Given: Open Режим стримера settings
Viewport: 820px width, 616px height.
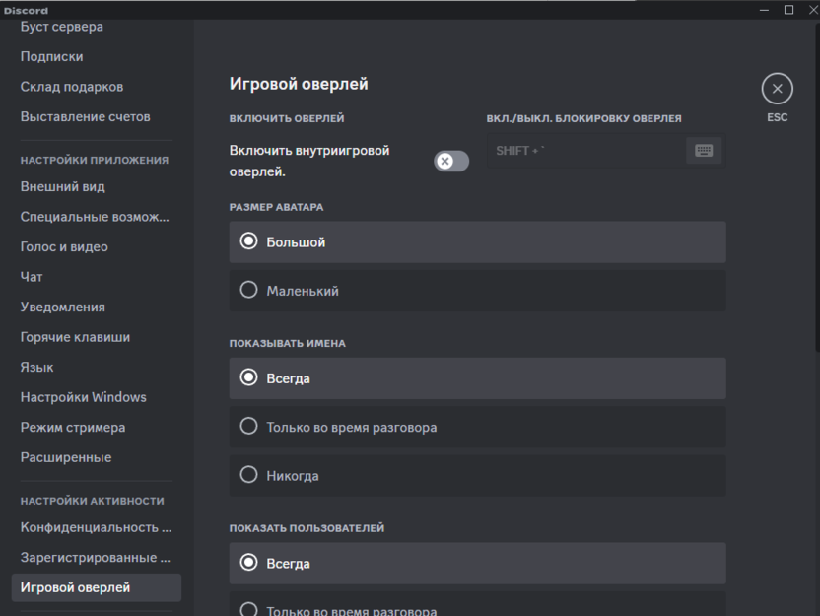Looking at the screenshot, I should click(73, 428).
